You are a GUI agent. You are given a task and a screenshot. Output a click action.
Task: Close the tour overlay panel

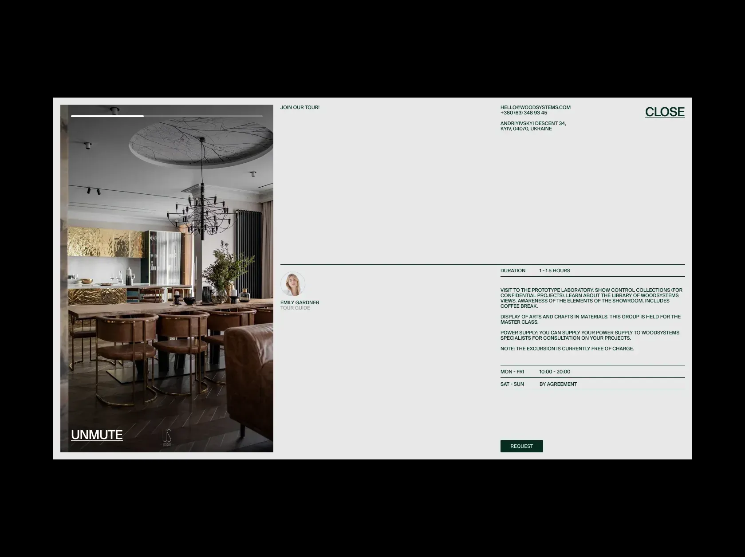click(x=664, y=112)
